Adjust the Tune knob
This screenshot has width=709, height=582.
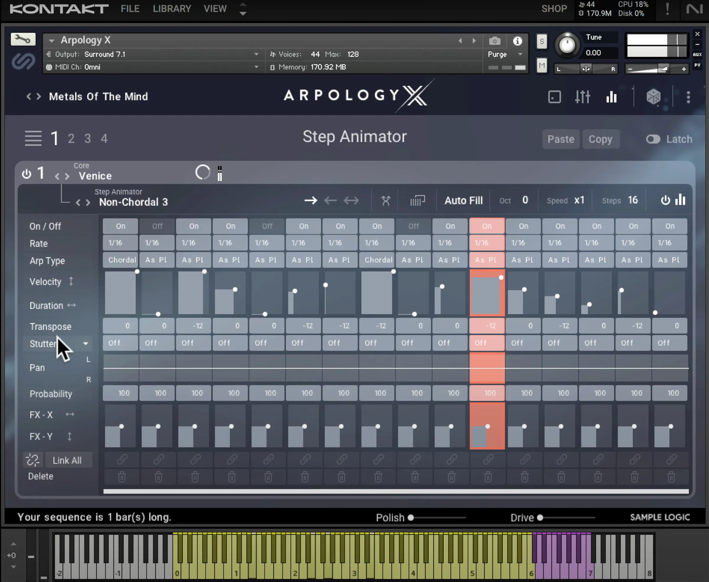(567, 45)
